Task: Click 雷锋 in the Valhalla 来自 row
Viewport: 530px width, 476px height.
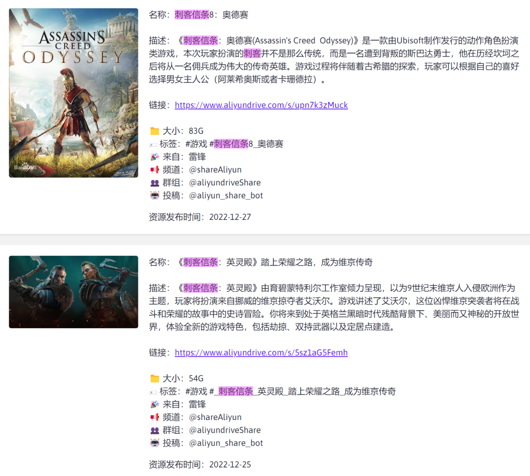Action: (x=197, y=404)
